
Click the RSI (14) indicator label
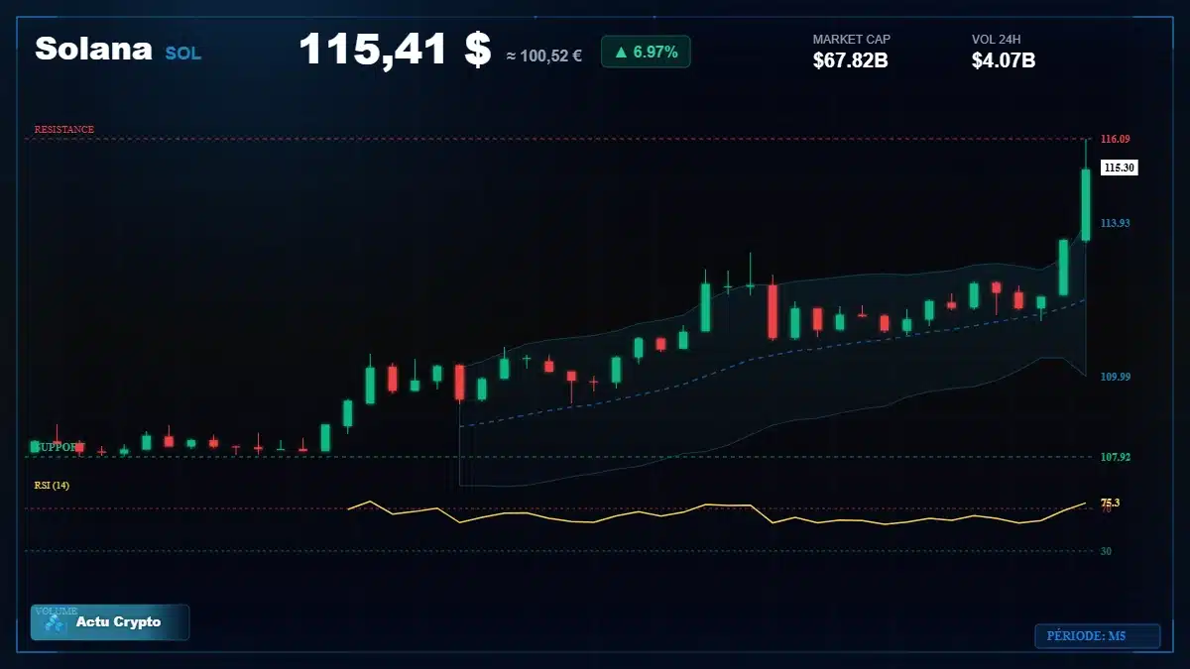[x=52, y=485]
